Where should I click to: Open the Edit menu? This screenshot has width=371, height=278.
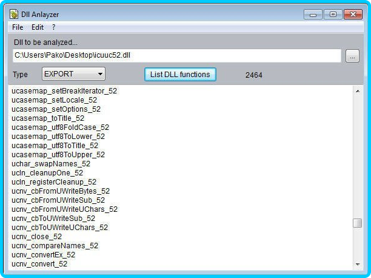(x=38, y=27)
